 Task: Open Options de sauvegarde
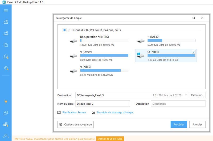(x=75, y=124)
